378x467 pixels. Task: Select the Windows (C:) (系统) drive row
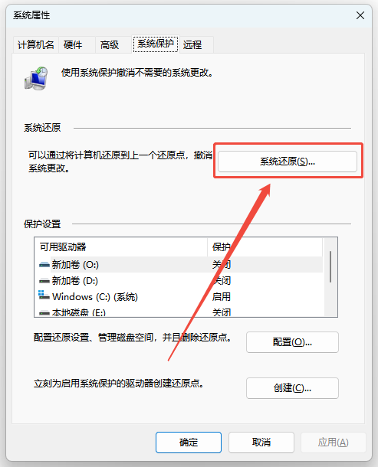(x=179, y=296)
